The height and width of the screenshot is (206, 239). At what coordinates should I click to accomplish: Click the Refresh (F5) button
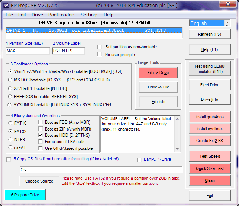pos(210,34)
